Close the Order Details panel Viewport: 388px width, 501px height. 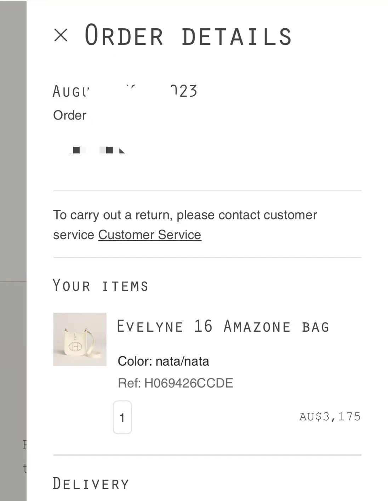(x=61, y=35)
